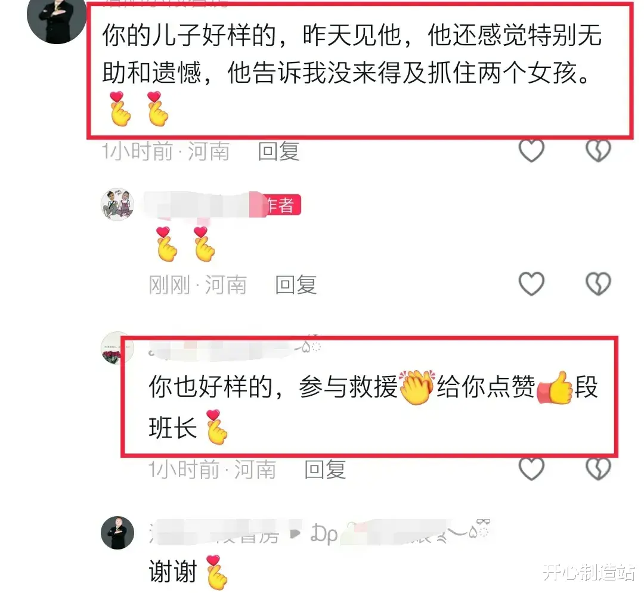The image size is (644, 593).
Task: Tap the reply arrow between usernames
Action: tap(295, 533)
